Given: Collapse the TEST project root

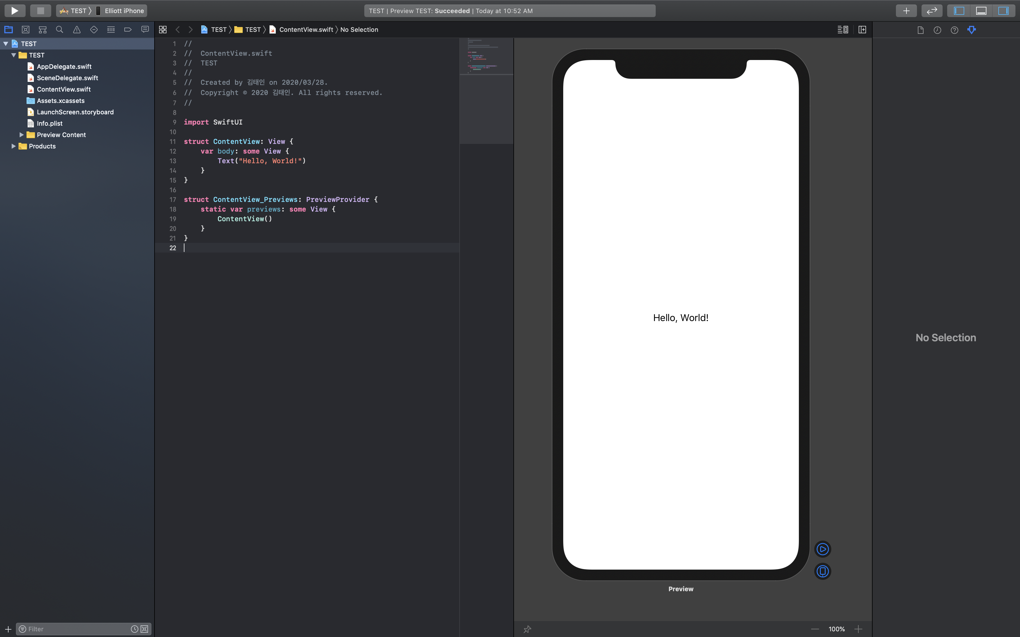Looking at the screenshot, I should (x=6, y=44).
